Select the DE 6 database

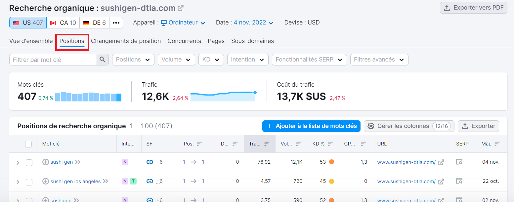click(94, 23)
